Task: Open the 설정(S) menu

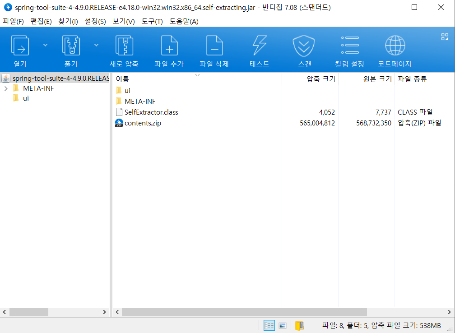Action: [95, 22]
